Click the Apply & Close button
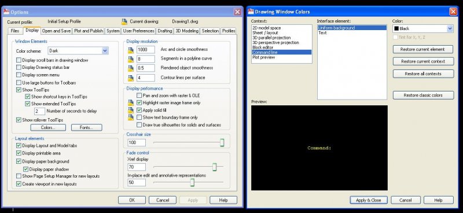The height and width of the screenshot is (213, 463). coord(368,200)
